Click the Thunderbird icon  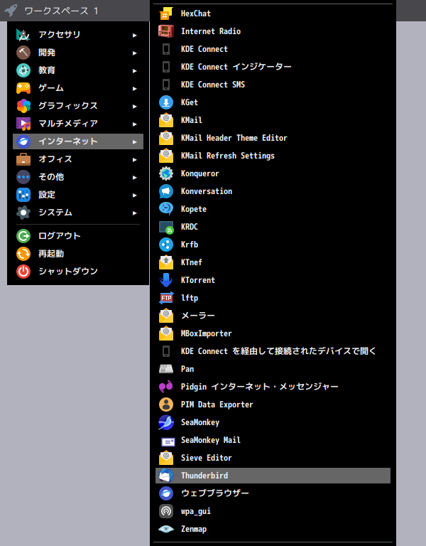166,476
